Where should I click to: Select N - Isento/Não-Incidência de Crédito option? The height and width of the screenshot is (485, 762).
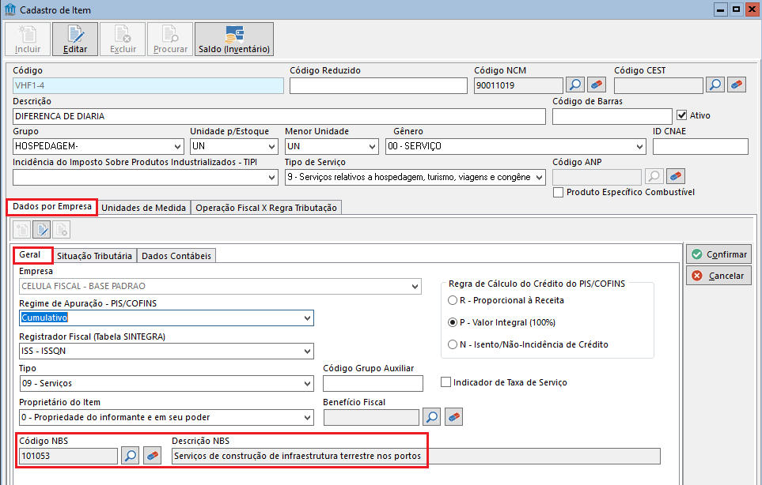pos(453,344)
